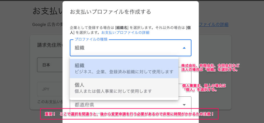
Task: Click the プロファイルの種類 floating label
Action: click(x=91, y=39)
